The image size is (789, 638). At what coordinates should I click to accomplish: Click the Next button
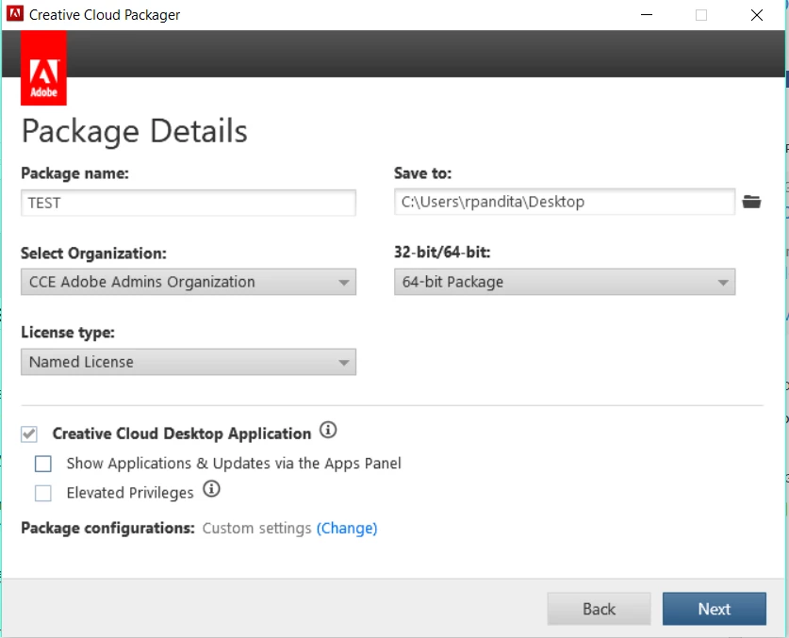(x=714, y=609)
